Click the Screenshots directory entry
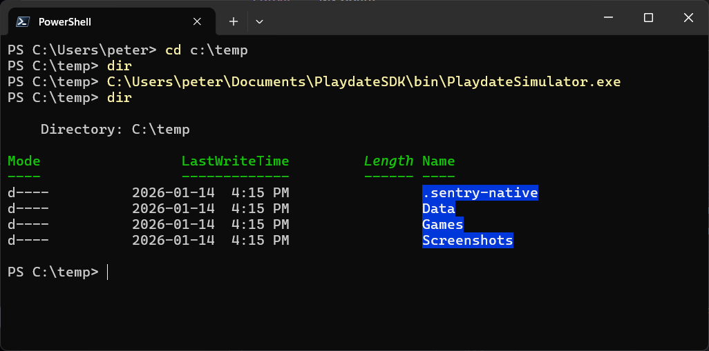 pos(467,241)
